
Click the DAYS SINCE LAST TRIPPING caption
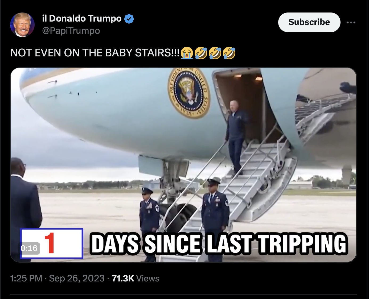219,243
